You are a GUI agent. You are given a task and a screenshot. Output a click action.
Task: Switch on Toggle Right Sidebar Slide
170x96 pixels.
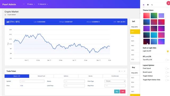click(x=167, y=80)
